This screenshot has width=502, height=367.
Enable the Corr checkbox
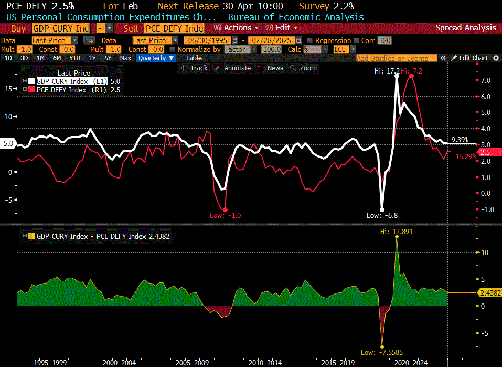click(356, 40)
